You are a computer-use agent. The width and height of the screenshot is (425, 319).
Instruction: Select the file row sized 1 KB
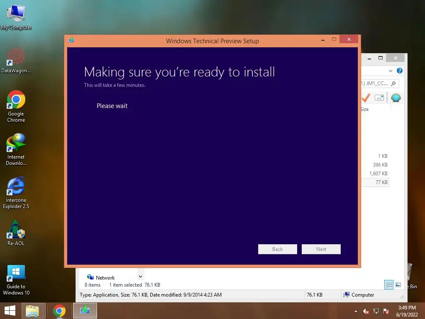click(x=375, y=156)
